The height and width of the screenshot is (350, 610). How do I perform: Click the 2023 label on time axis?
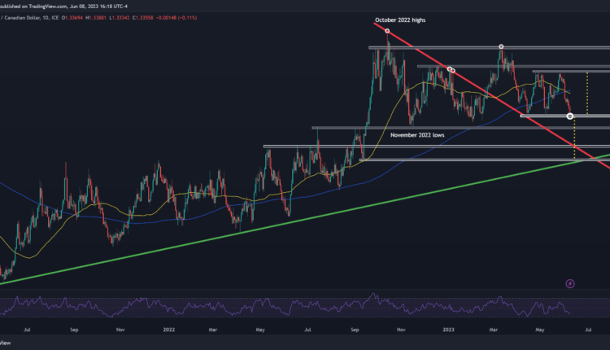[x=447, y=331]
